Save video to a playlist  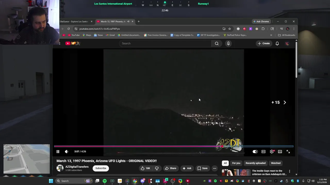coord(202,168)
